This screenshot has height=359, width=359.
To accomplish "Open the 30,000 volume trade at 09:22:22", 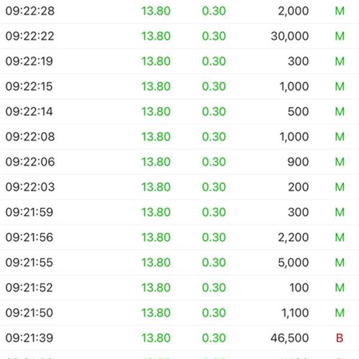I will [290, 36].
